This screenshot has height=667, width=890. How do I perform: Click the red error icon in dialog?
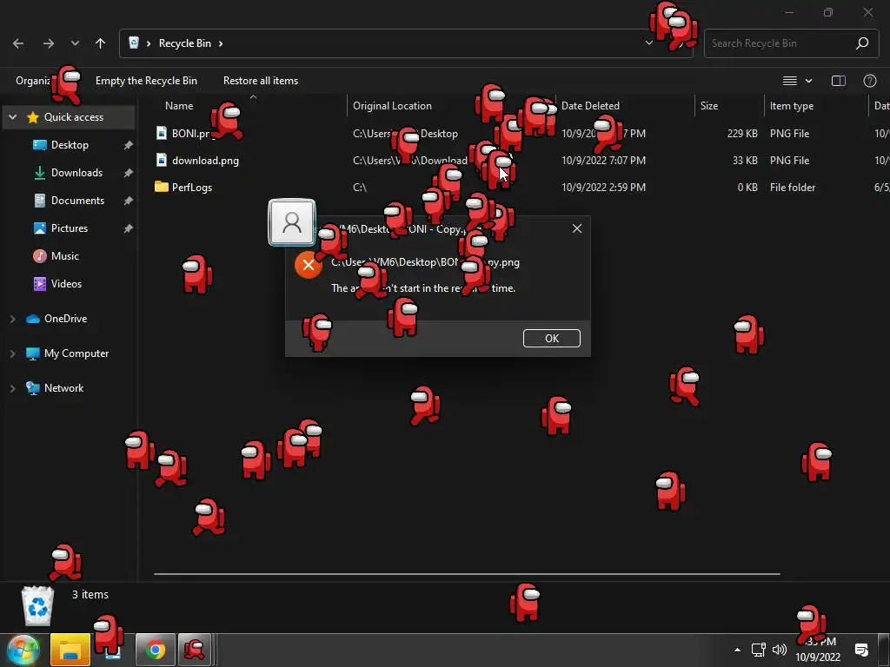point(309,265)
